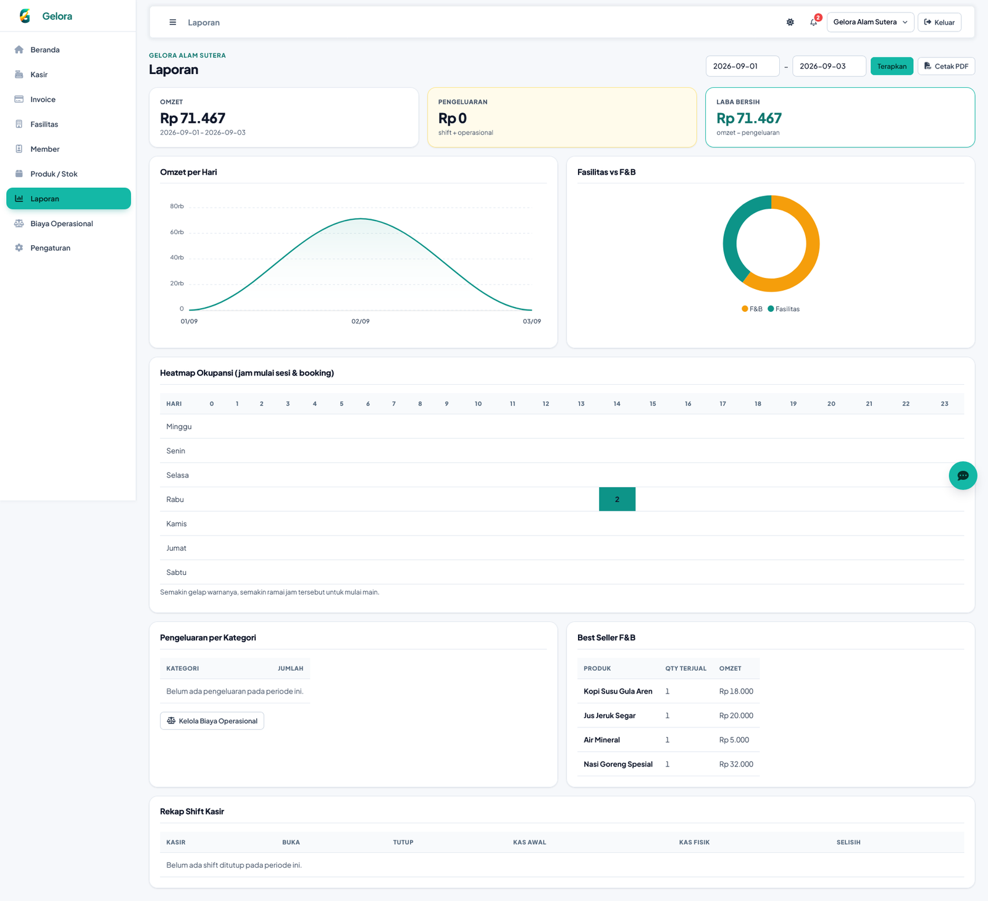
Task: Click the Pengaturan gear icon
Action: click(x=19, y=248)
